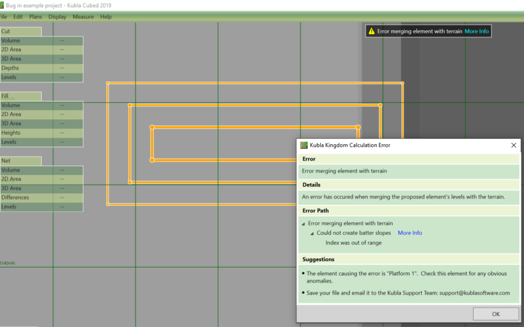Viewport: 524px width, 327px height.
Task: Open the Display menu
Action: coord(57,16)
